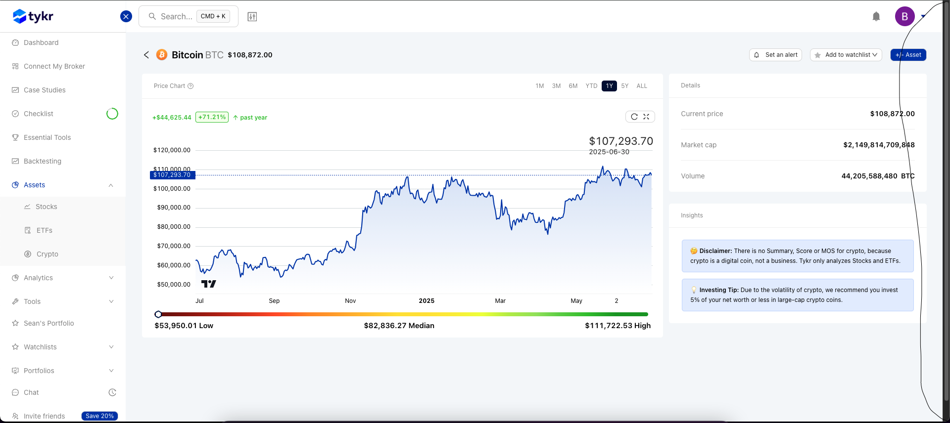Click the Search input field
The height and width of the screenshot is (423, 950).
tap(176, 16)
